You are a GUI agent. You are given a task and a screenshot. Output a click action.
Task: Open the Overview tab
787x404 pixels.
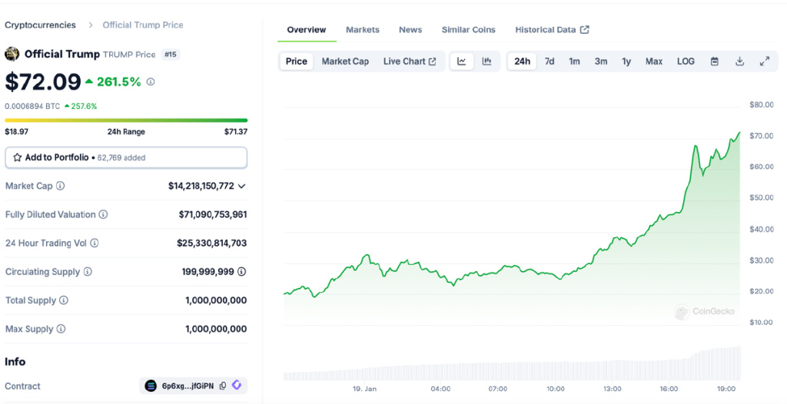coord(307,30)
